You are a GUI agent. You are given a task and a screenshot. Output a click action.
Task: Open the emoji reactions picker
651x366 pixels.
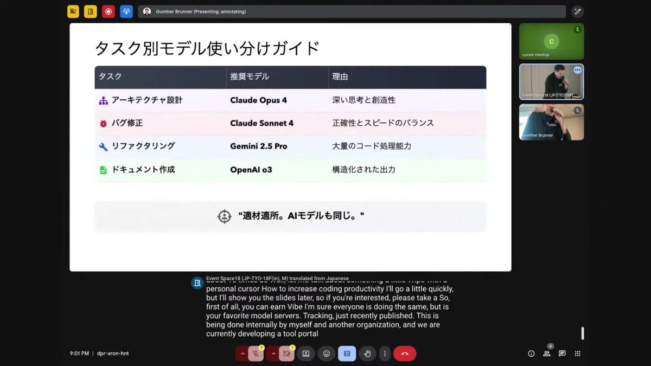coord(326,353)
